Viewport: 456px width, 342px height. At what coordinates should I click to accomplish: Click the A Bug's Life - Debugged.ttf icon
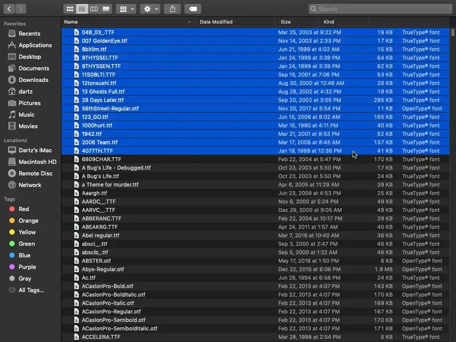(x=77, y=167)
